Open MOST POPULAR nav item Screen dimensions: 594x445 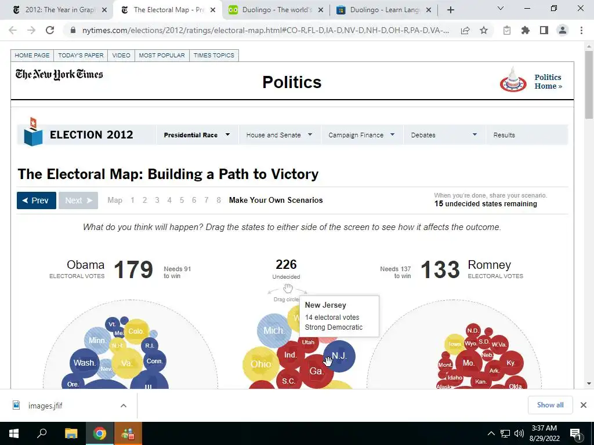162,55
